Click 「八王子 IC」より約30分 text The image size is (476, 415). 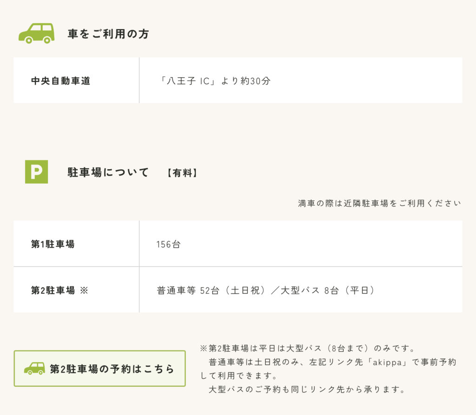point(214,81)
